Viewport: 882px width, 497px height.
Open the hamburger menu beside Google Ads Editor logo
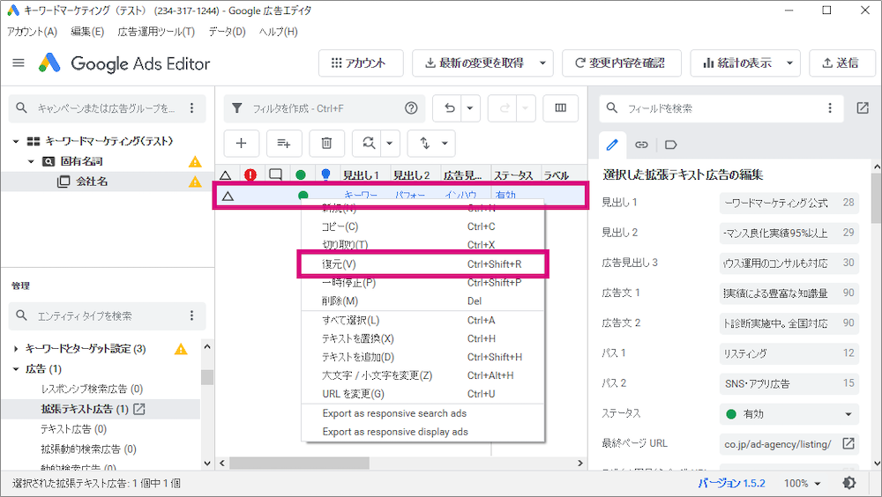click(x=19, y=63)
